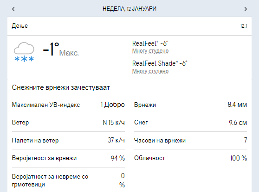Select the Часови на врнежи row
The width and height of the screenshot is (259, 192).
point(190,140)
